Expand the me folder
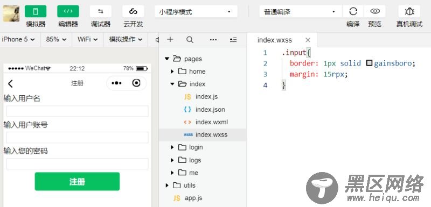The height and width of the screenshot is (207, 431). click(x=172, y=173)
